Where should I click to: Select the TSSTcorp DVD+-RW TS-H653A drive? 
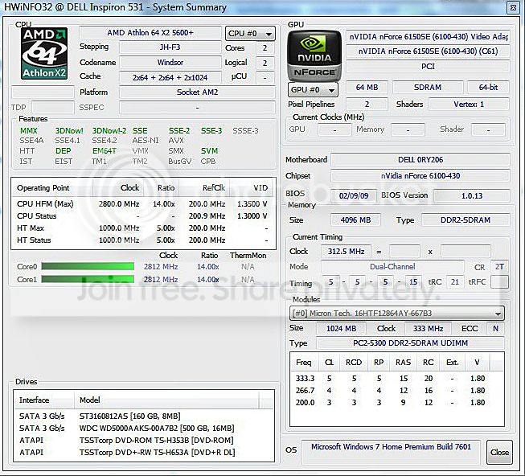143,452
